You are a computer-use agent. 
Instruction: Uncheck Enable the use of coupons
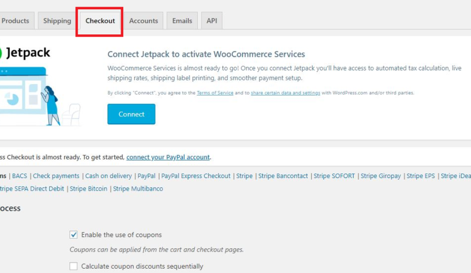coord(73,235)
